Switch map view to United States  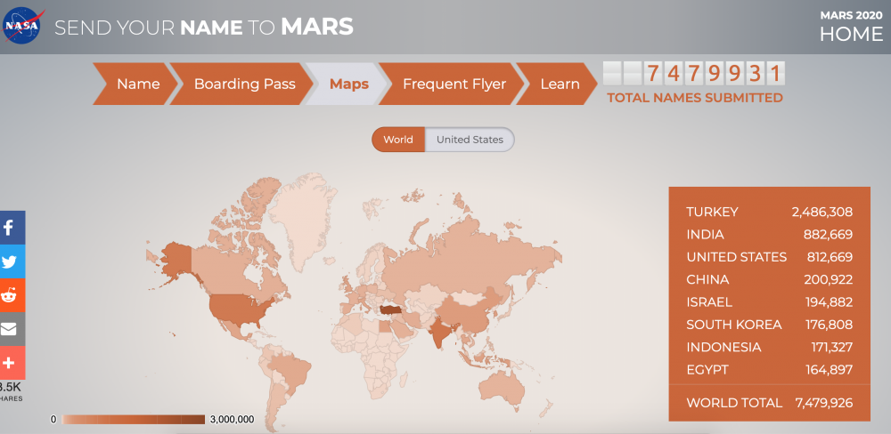click(470, 140)
